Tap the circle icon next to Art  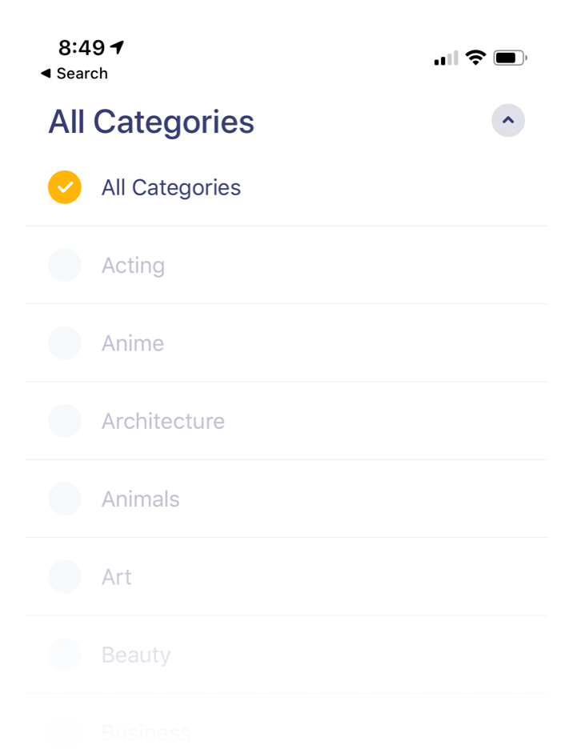click(x=64, y=576)
